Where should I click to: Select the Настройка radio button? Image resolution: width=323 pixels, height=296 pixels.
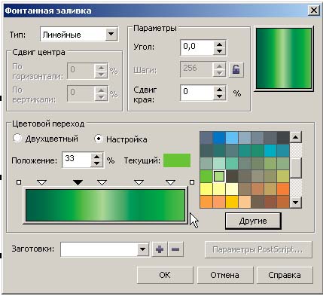click(x=99, y=139)
